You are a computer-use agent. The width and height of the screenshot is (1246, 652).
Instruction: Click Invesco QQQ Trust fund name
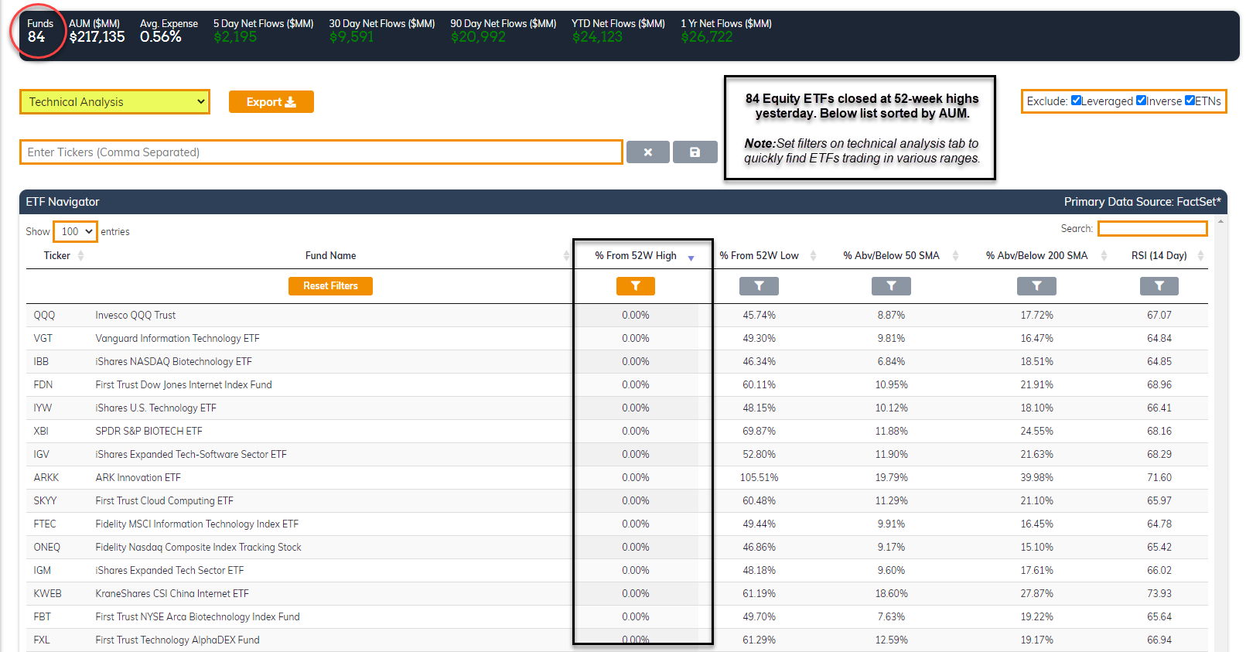click(x=135, y=316)
